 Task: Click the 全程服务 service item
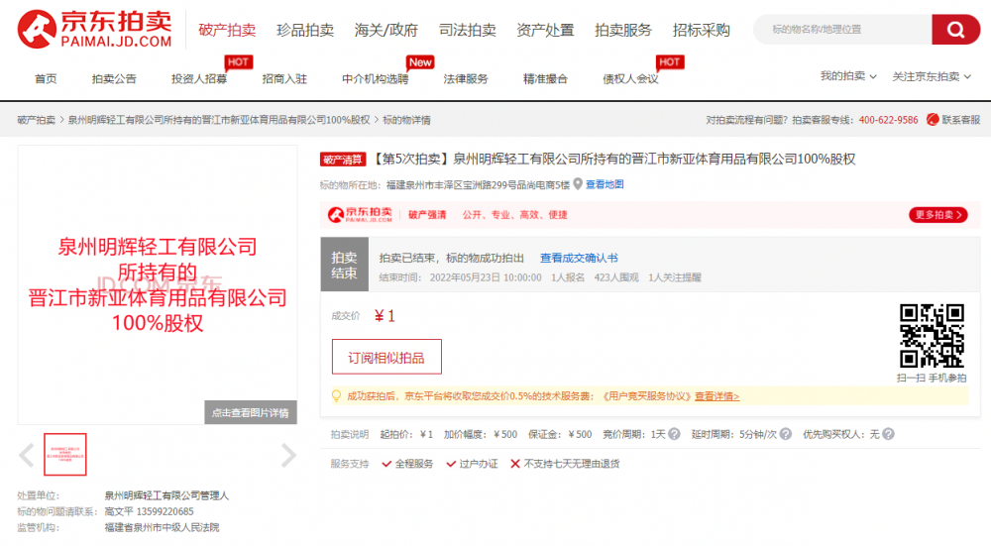click(x=407, y=464)
